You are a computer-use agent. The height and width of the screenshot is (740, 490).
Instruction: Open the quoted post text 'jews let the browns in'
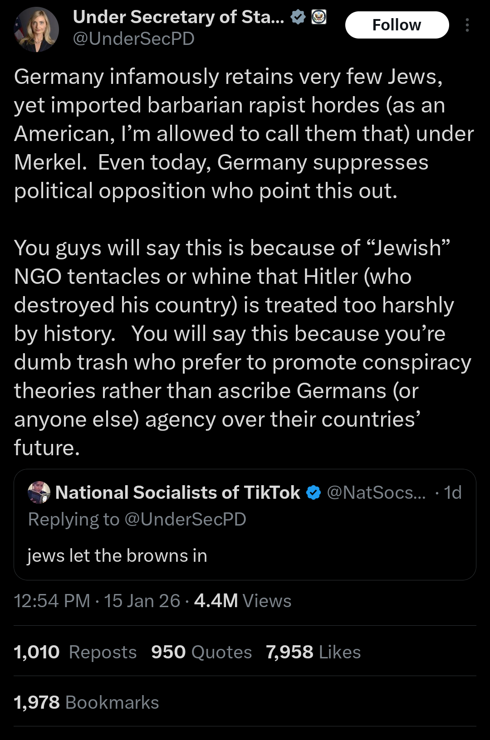(117, 556)
